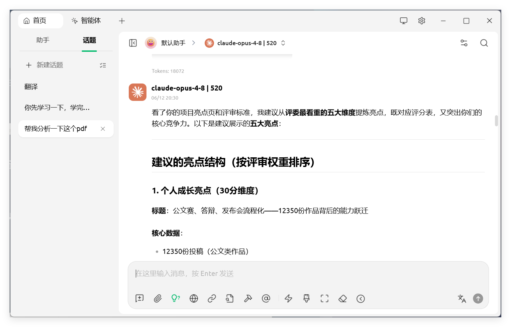Focus the message input field
The width and height of the screenshot is (511, 327).
click(x=308, y=274)
